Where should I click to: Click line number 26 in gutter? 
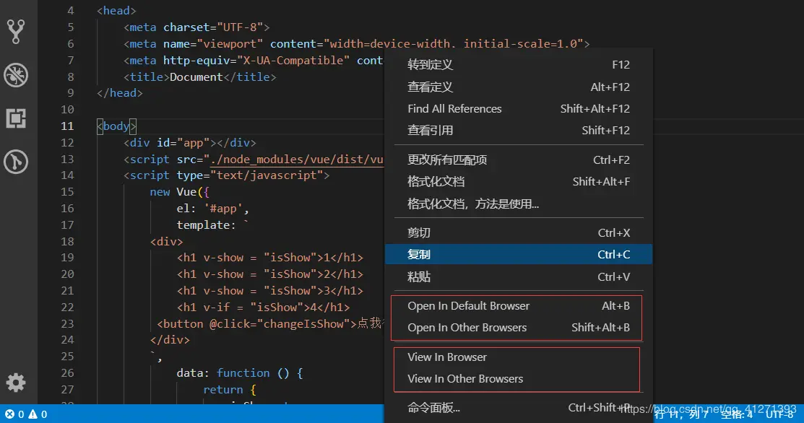(x=67, y=372)
